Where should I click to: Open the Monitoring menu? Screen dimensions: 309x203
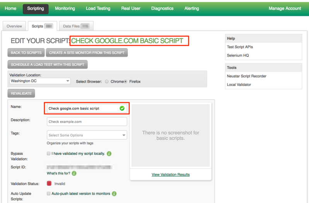[x=65, y=8]
